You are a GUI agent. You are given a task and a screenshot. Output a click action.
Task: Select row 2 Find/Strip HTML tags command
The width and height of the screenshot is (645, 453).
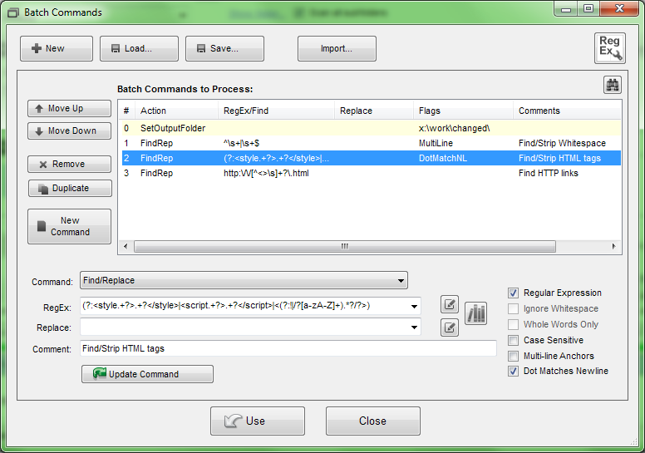[x=370, y=158]
